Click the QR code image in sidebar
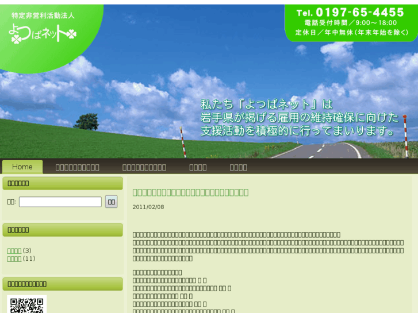The width and height of the screenshot is (418, 313). point(26,304)
